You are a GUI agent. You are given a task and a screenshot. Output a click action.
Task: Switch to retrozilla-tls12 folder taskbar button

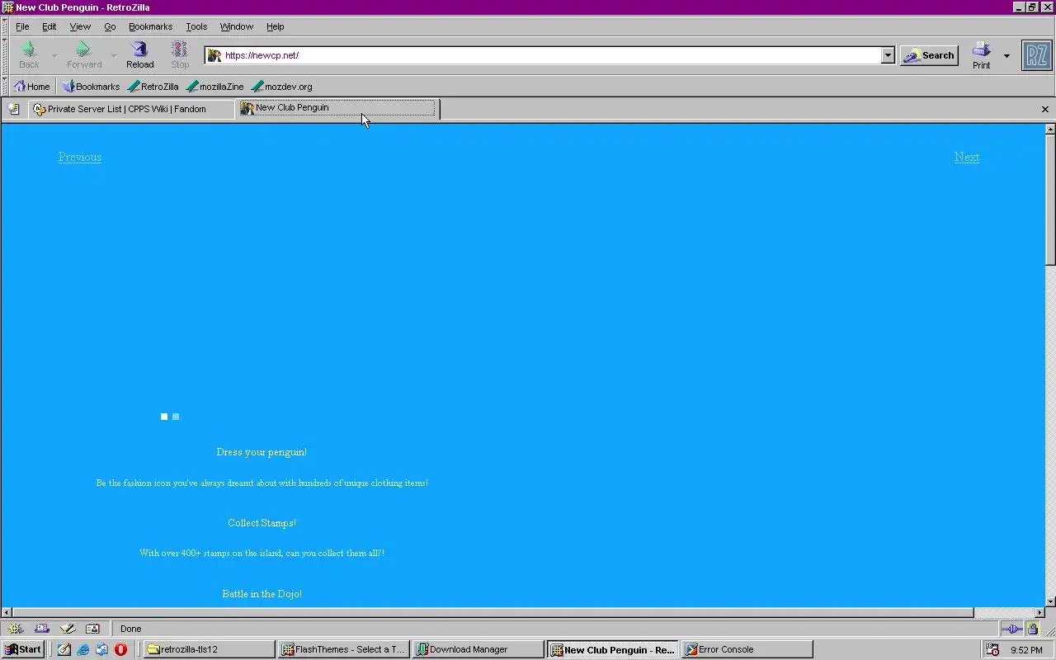coord(210,649)
